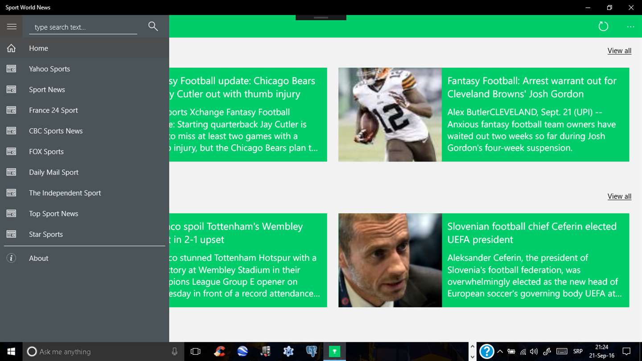Open the three-dot more options menu
Image resolution: width=642 pixels, height=361 pixels.
pos(630,27)
